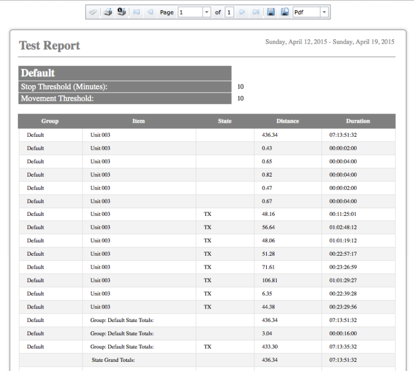
Task: Go to the next page
Action: (242, 12)
